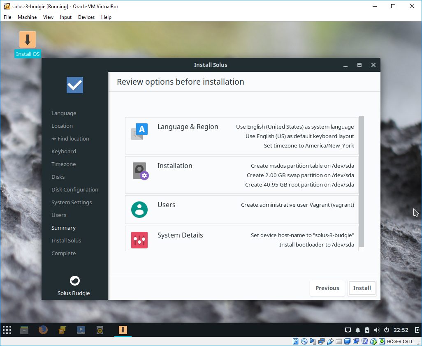The image size is (422, 346).
Task: Open the volume speaker tray icon
Action: (377, 330)
